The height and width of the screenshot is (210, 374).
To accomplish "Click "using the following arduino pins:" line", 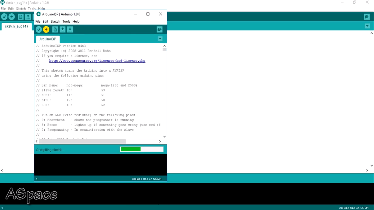I will [70, 75].
